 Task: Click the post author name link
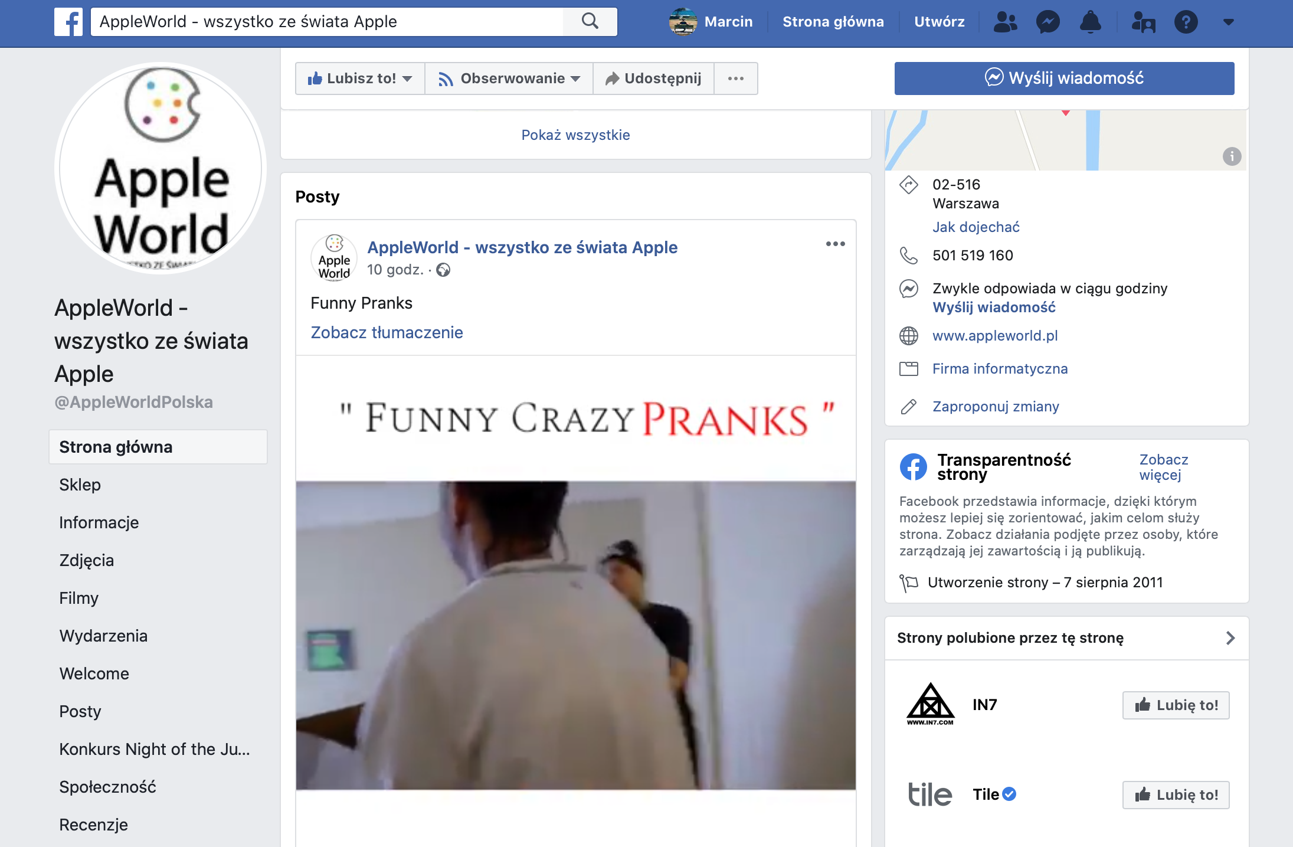point(522,247)
